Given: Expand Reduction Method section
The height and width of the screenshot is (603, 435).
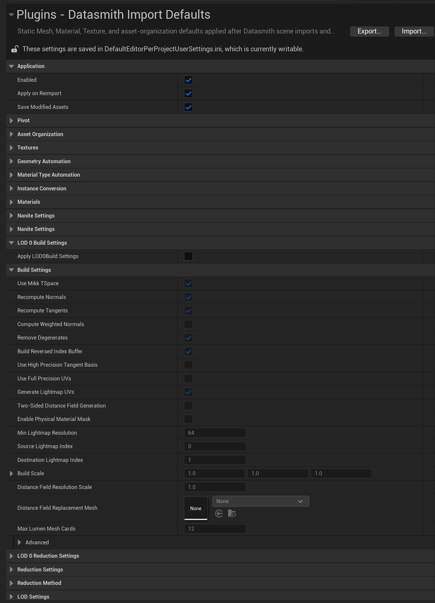Looking at the screenshot, I should pos(11,583).
